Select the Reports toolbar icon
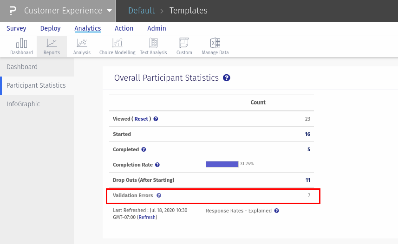The image size is (398, 244). point(52,46)
